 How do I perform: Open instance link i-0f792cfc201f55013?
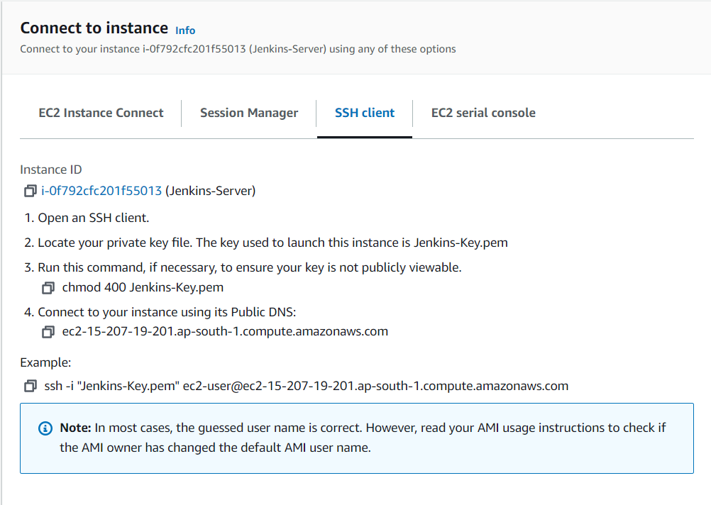point(101,191)
